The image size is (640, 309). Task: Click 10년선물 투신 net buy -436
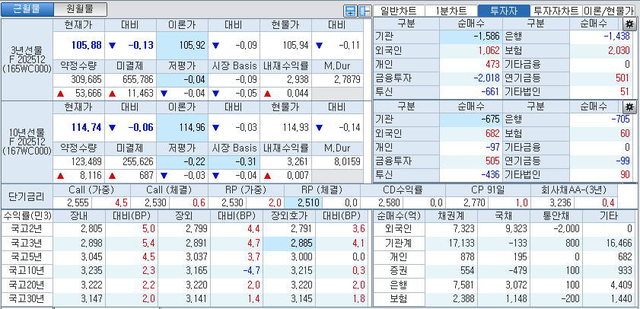(470, 175)
